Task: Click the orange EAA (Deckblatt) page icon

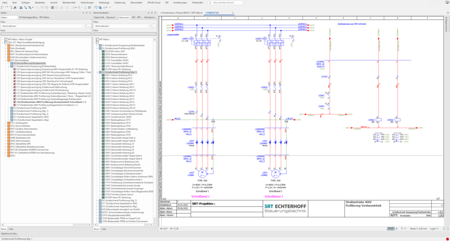Action: pos(9,48)
